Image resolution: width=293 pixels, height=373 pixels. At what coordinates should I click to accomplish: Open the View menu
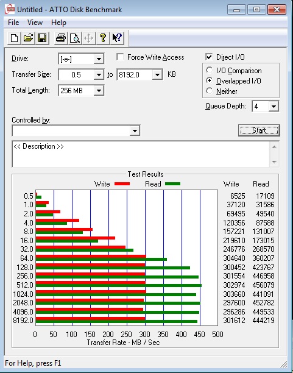tap(35, 23)
